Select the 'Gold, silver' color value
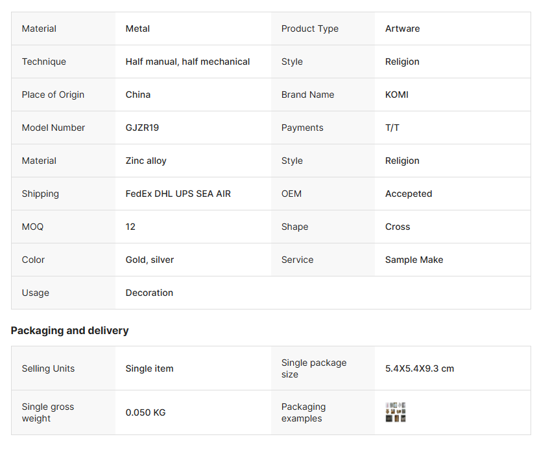Screen dimensions: 550x450 (x=149, y=260)
